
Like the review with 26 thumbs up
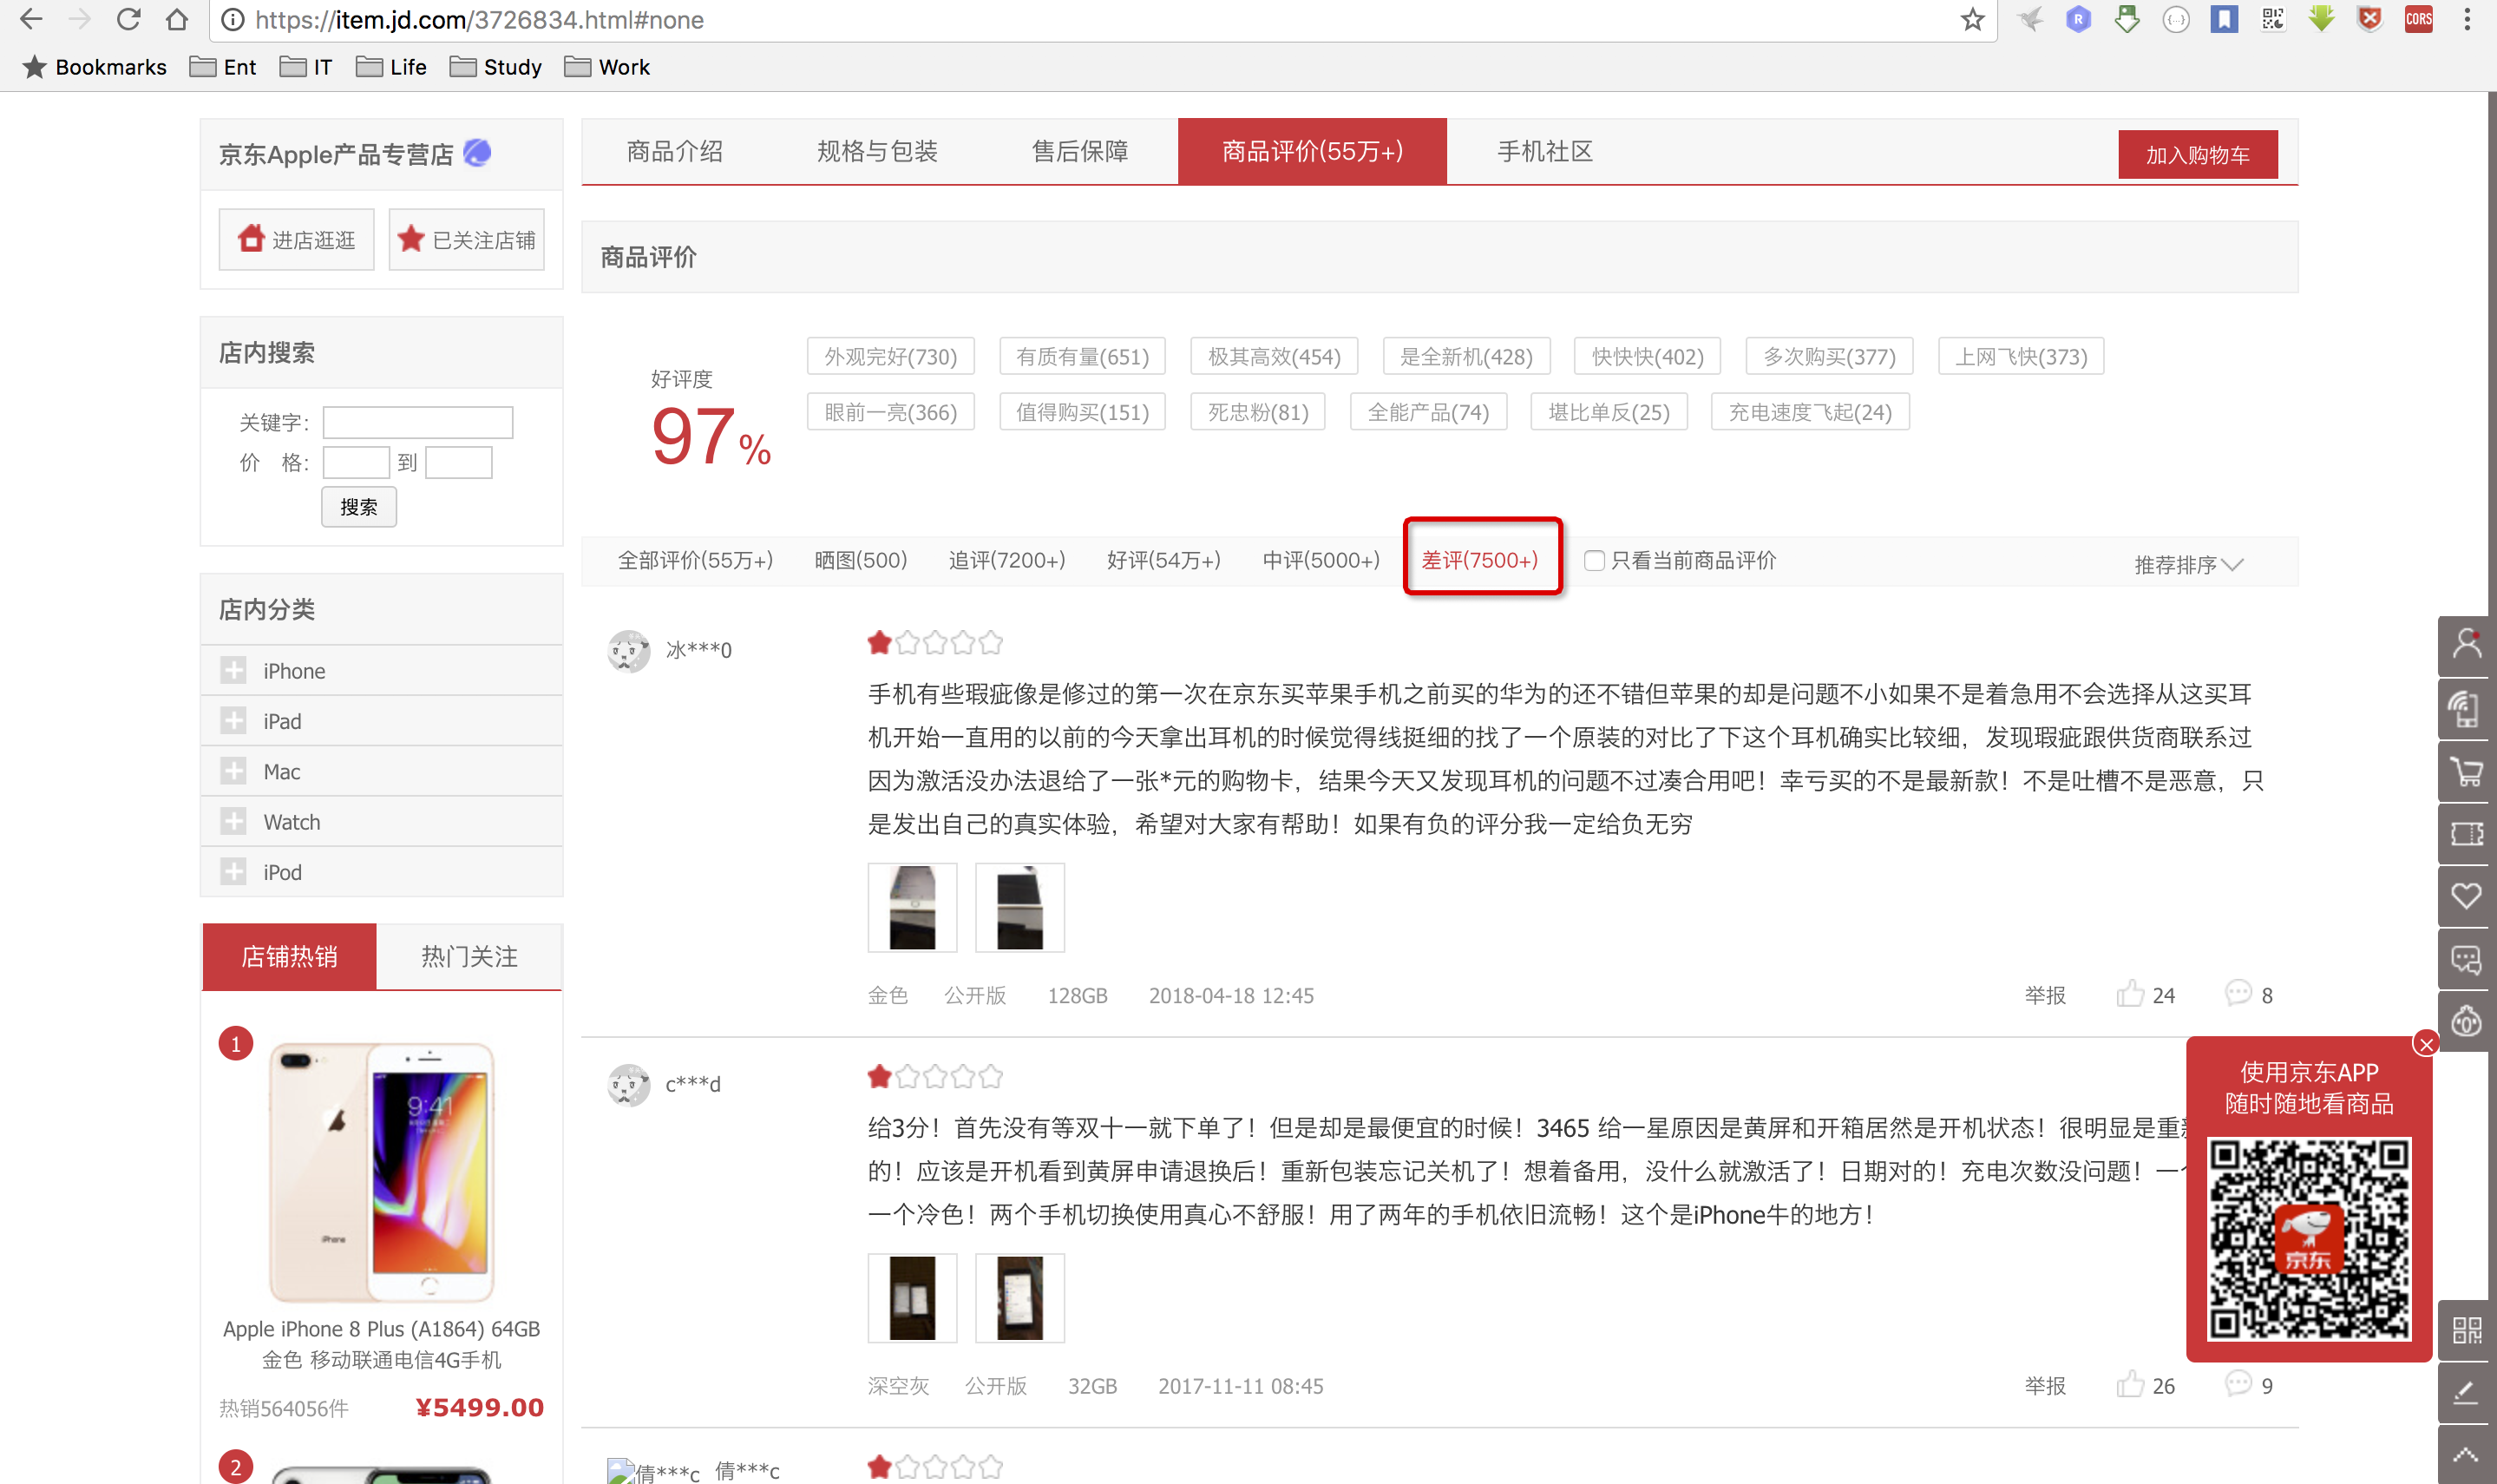pyautogui.click(x=2145, y=1385)
